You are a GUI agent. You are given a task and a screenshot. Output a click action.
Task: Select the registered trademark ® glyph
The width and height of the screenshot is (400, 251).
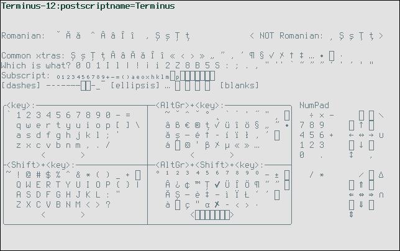[196, 125]
